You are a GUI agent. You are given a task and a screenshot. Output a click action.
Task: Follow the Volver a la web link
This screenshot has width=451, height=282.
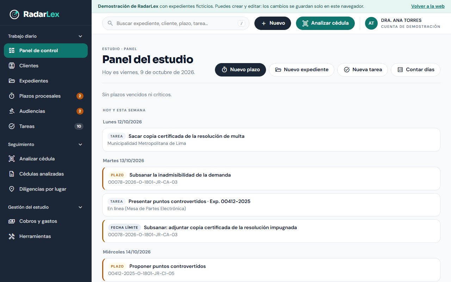click(428, 6)
